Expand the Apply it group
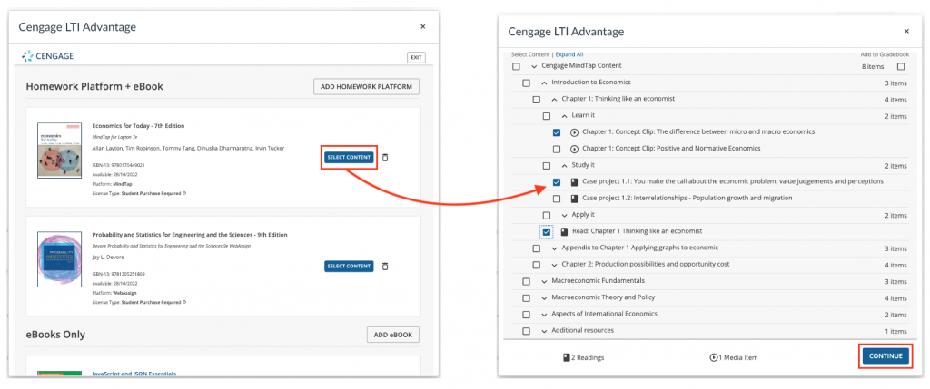The image size is (930, 389). [564, 215]
